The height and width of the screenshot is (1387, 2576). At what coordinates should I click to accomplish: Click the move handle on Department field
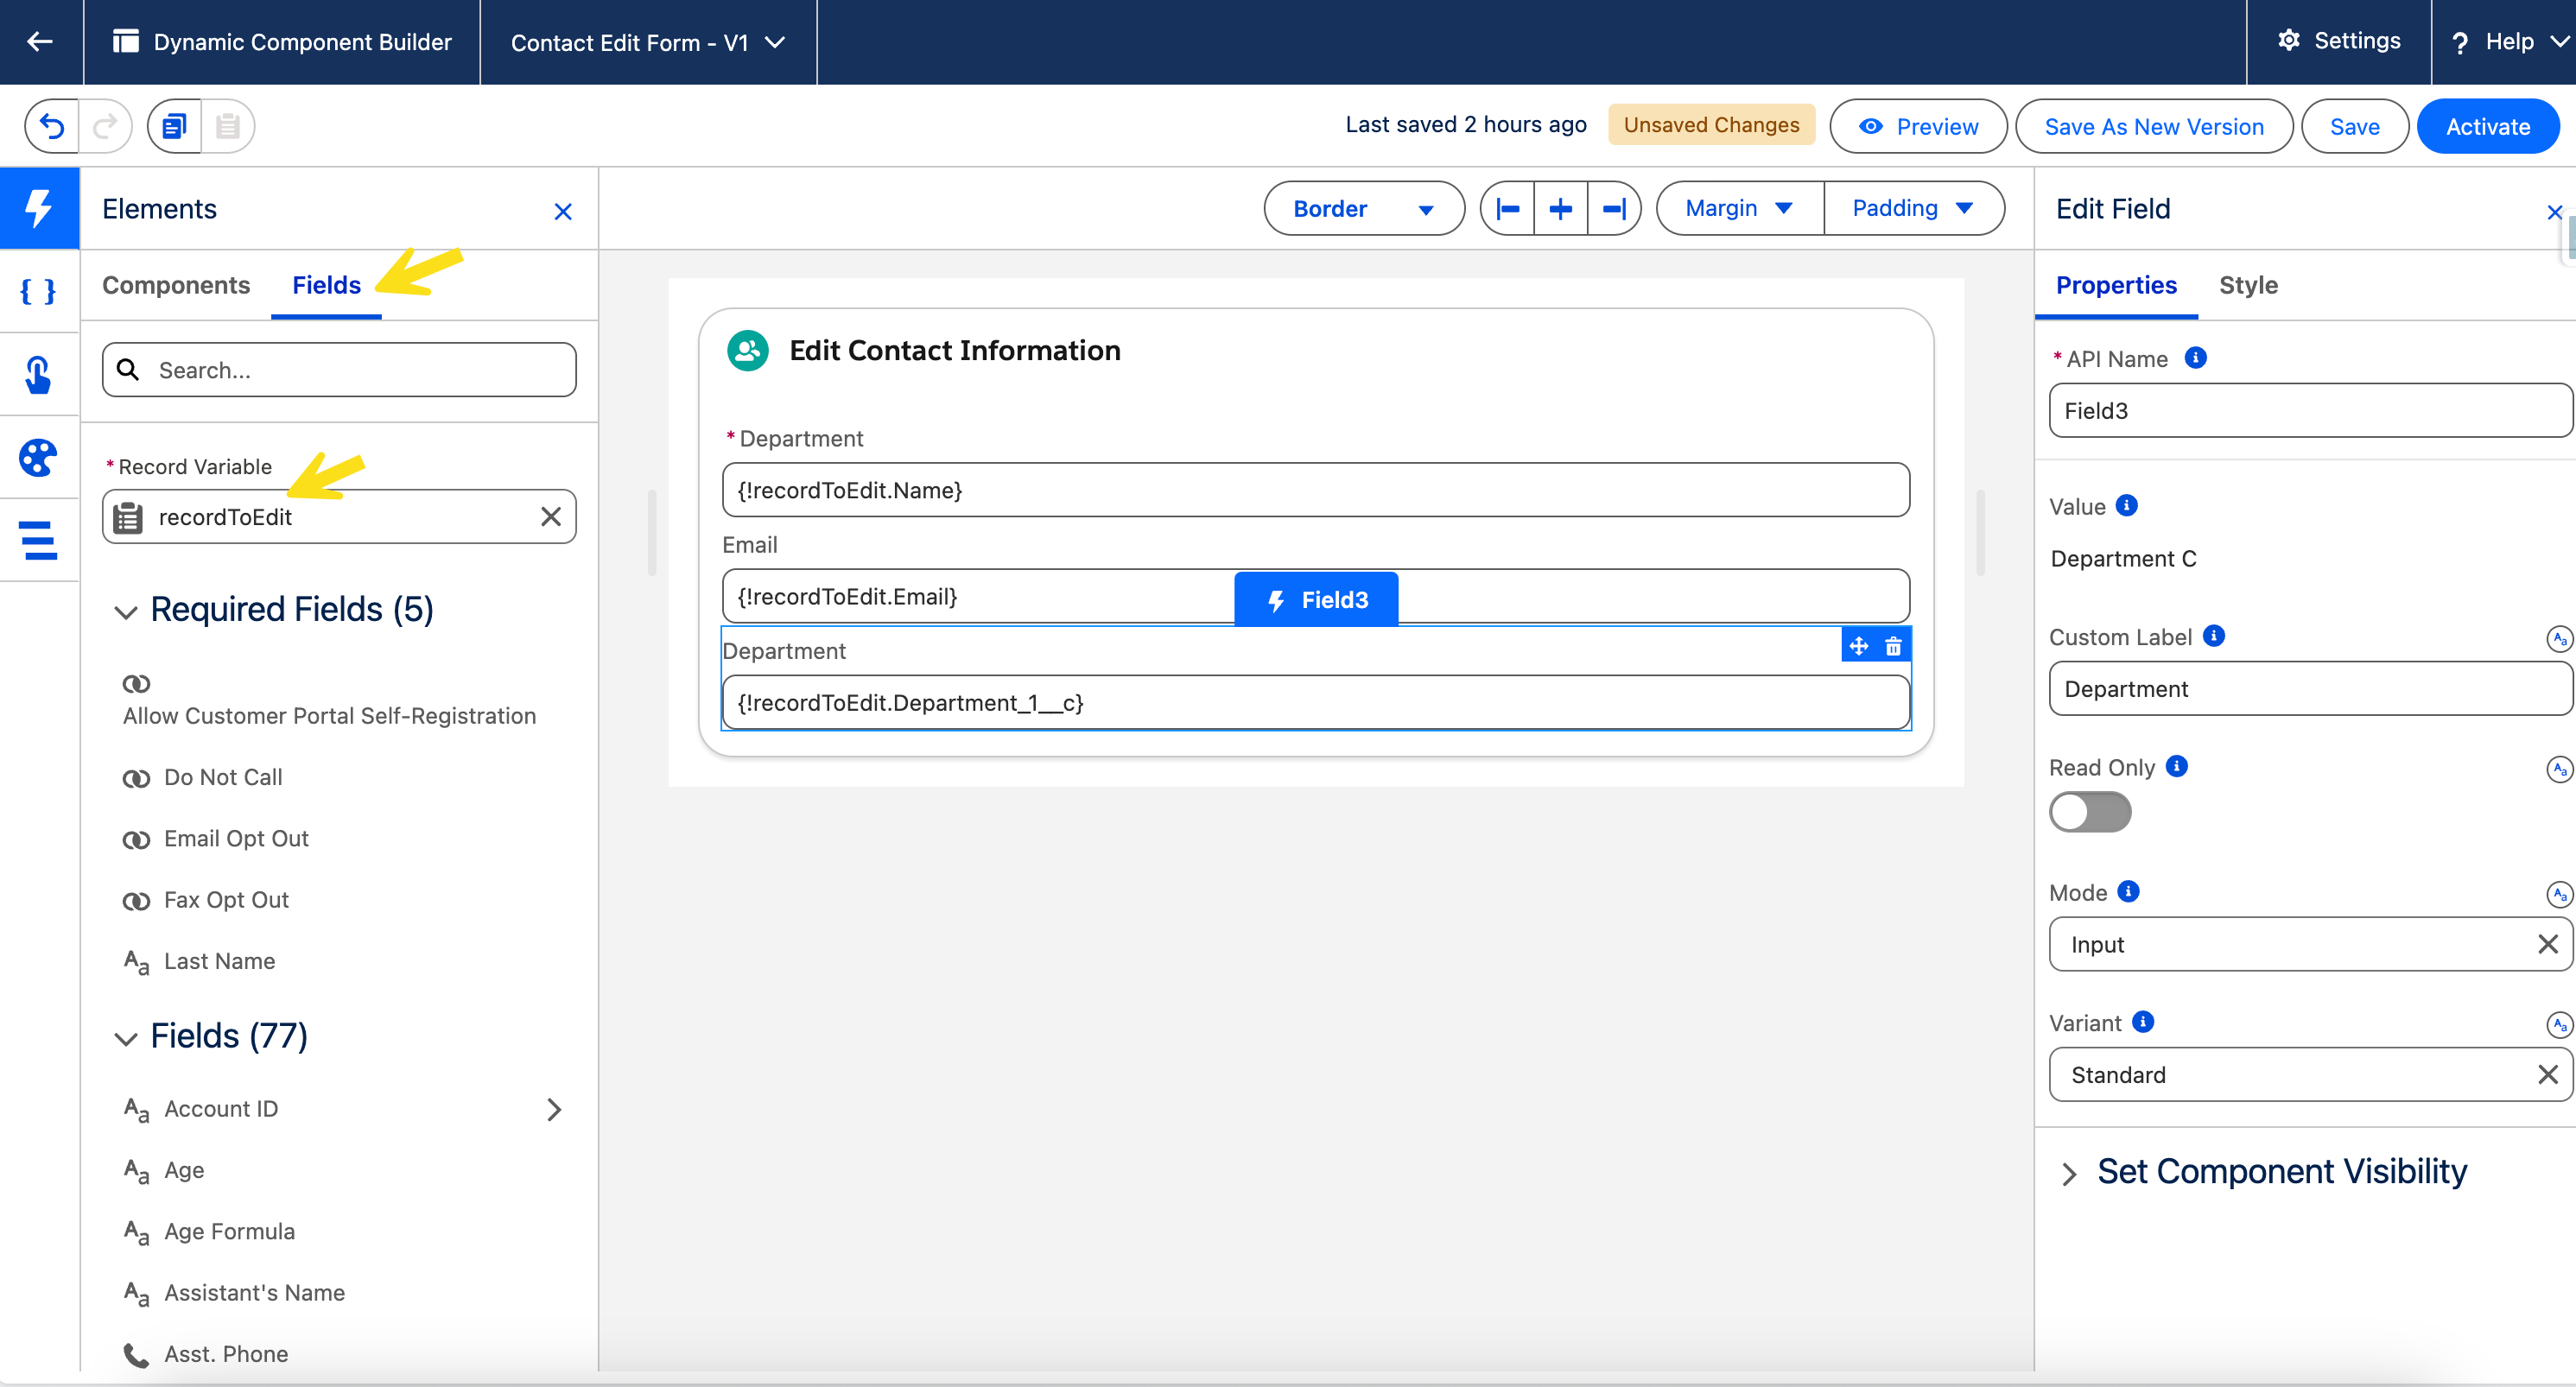click(1858, 646)
